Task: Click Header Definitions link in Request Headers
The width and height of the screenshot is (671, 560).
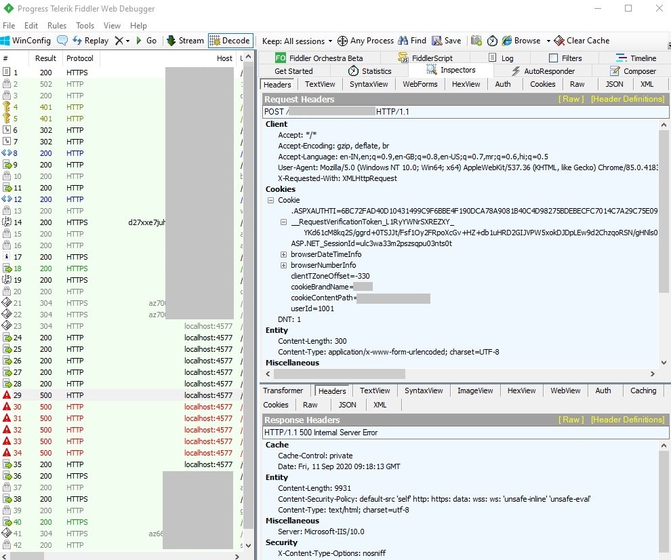Action: pyautogui.click(x=628, y=99)
